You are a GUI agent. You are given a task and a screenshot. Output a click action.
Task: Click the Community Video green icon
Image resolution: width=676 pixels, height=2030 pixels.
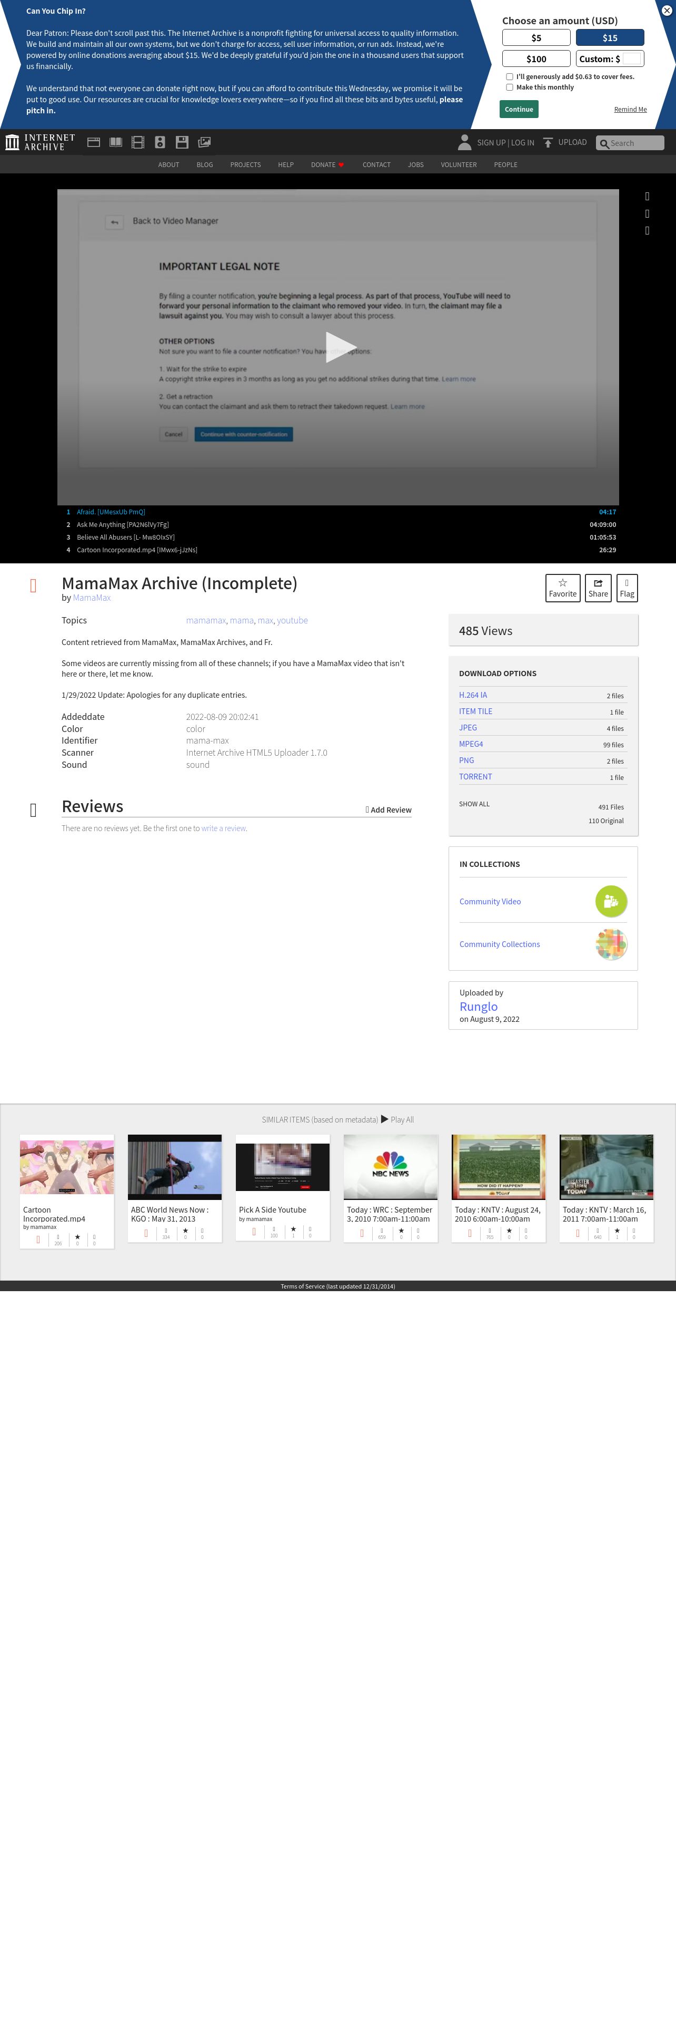coord(611,902)
